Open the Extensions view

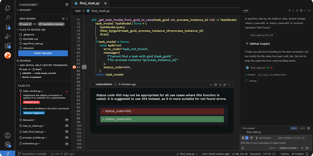click(x=8, y=46)
